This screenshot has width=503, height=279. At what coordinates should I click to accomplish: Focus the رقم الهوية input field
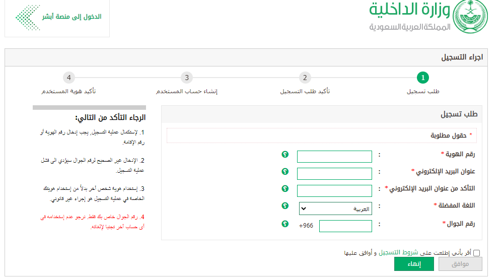(334, 157)
